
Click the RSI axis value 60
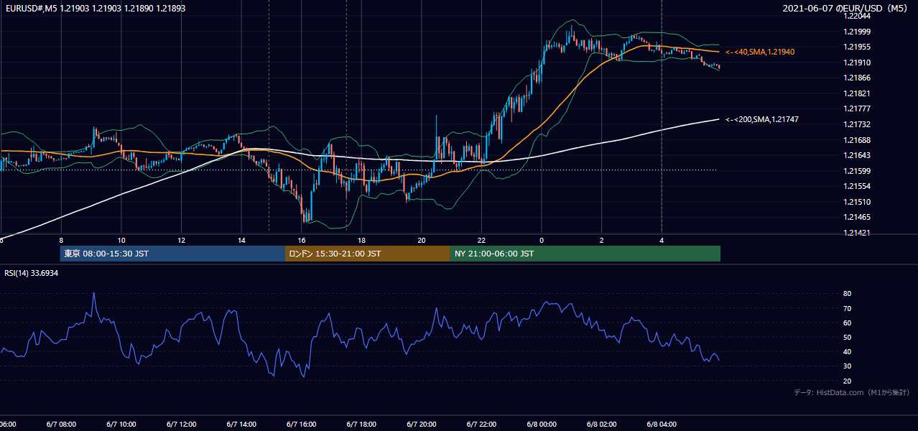pos(848,323)
